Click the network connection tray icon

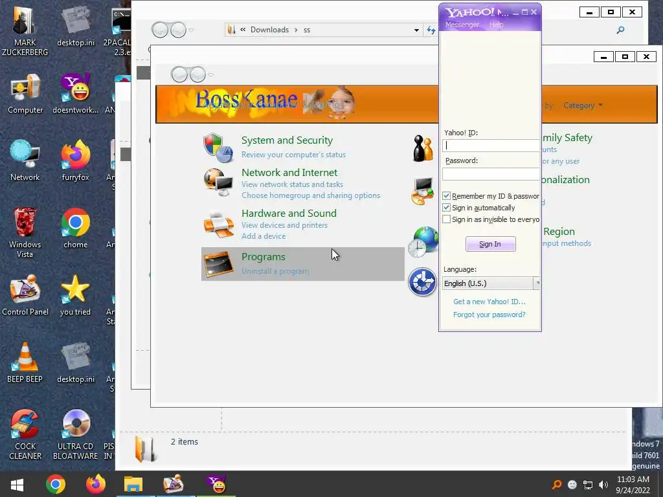[x=588, y=484]
